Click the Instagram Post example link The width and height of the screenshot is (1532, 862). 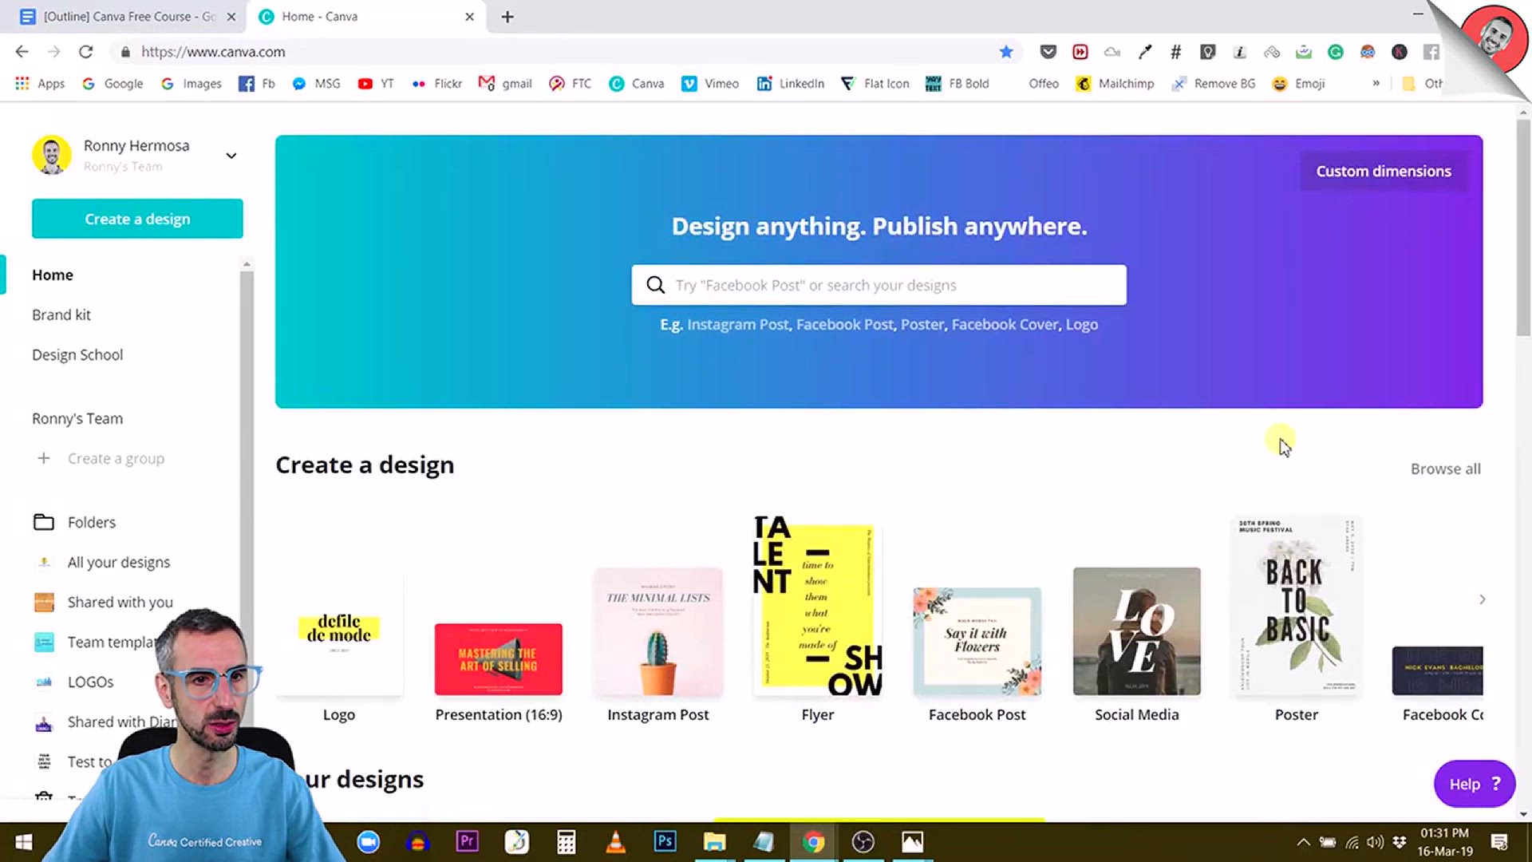click(738, 324)
